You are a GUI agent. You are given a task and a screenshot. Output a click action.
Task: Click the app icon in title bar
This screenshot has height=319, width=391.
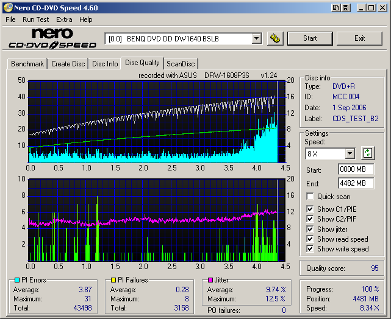coord(7,7)
